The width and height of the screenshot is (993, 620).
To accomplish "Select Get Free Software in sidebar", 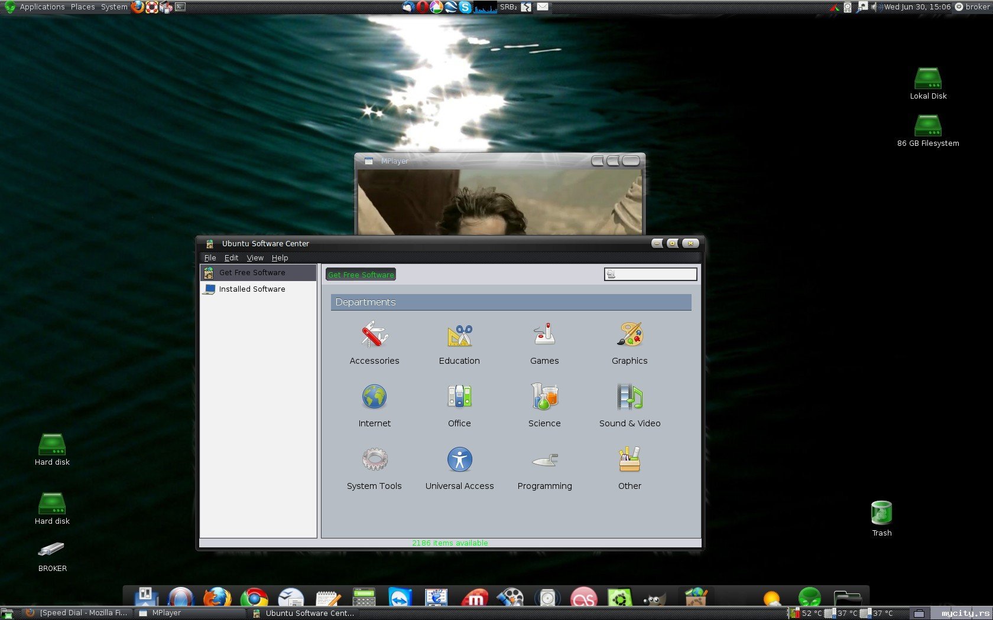I will (252, 273).
